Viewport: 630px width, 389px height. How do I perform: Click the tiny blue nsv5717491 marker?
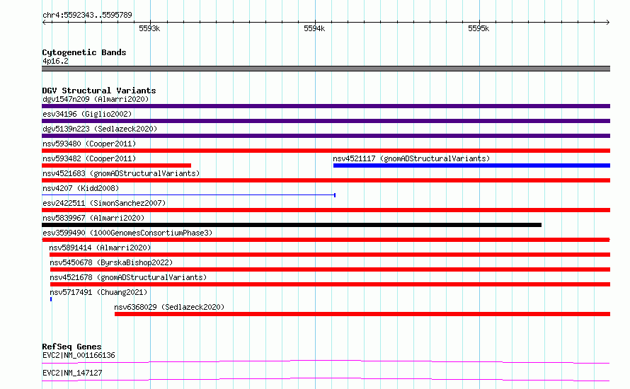(x=51, y=299)
